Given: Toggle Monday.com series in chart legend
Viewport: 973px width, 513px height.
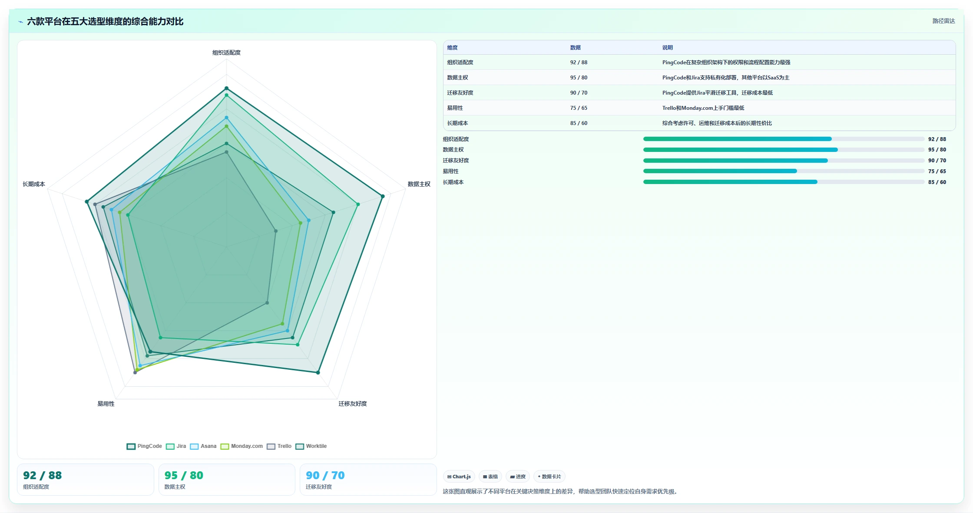Looking at the screenshot, I should point(242,446).
